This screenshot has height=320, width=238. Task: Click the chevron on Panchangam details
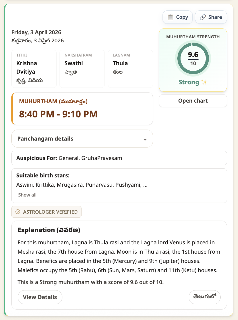[x=145, y=140]
